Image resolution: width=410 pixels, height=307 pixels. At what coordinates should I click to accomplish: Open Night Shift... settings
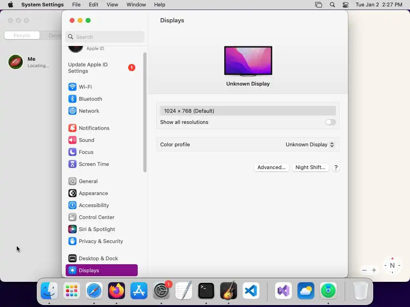pos(310,167)
